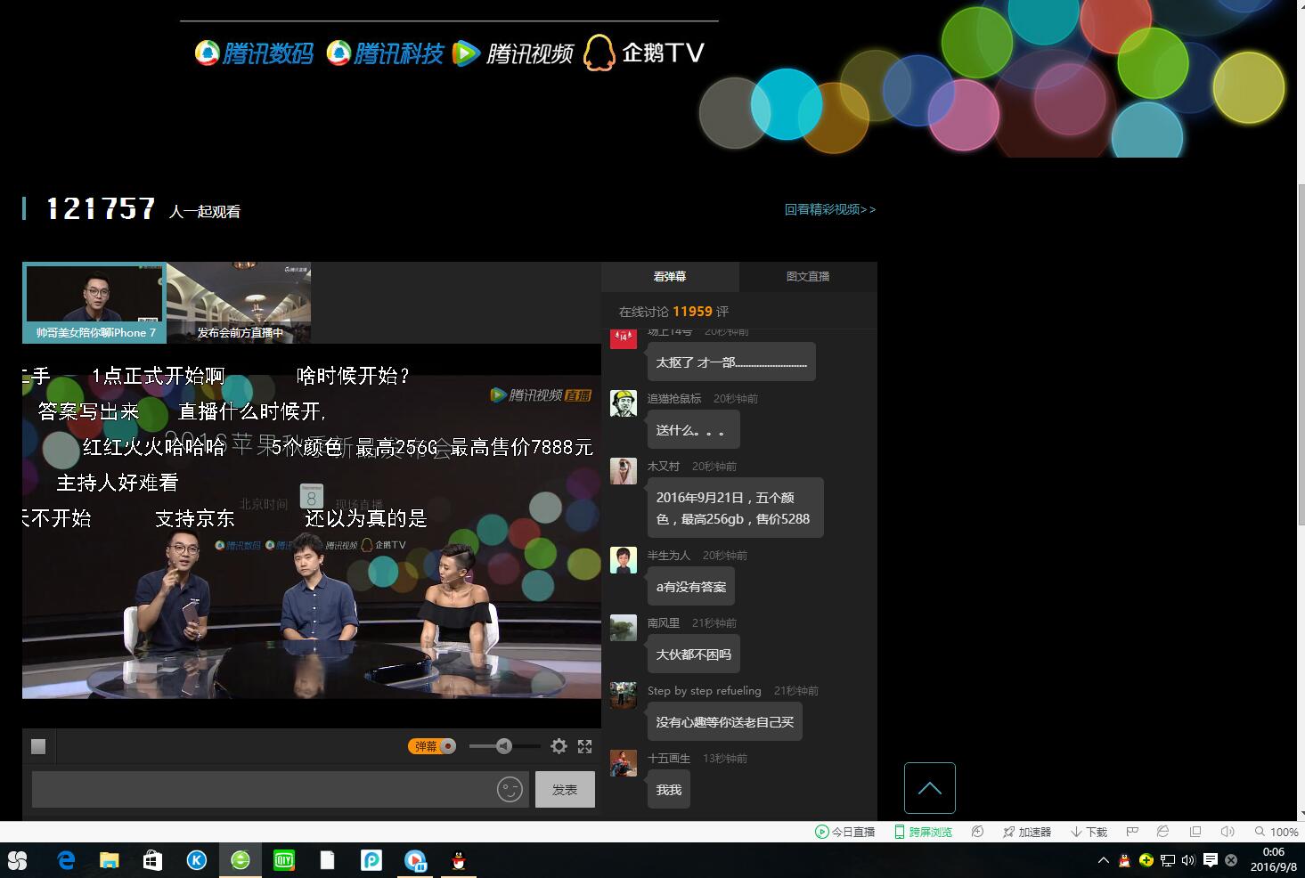This screenshot has height=878, width=1305.
Task: Select the 帅哥美女陪你聊iPhone 7 stream thumbnail
Action: (94, 303)
